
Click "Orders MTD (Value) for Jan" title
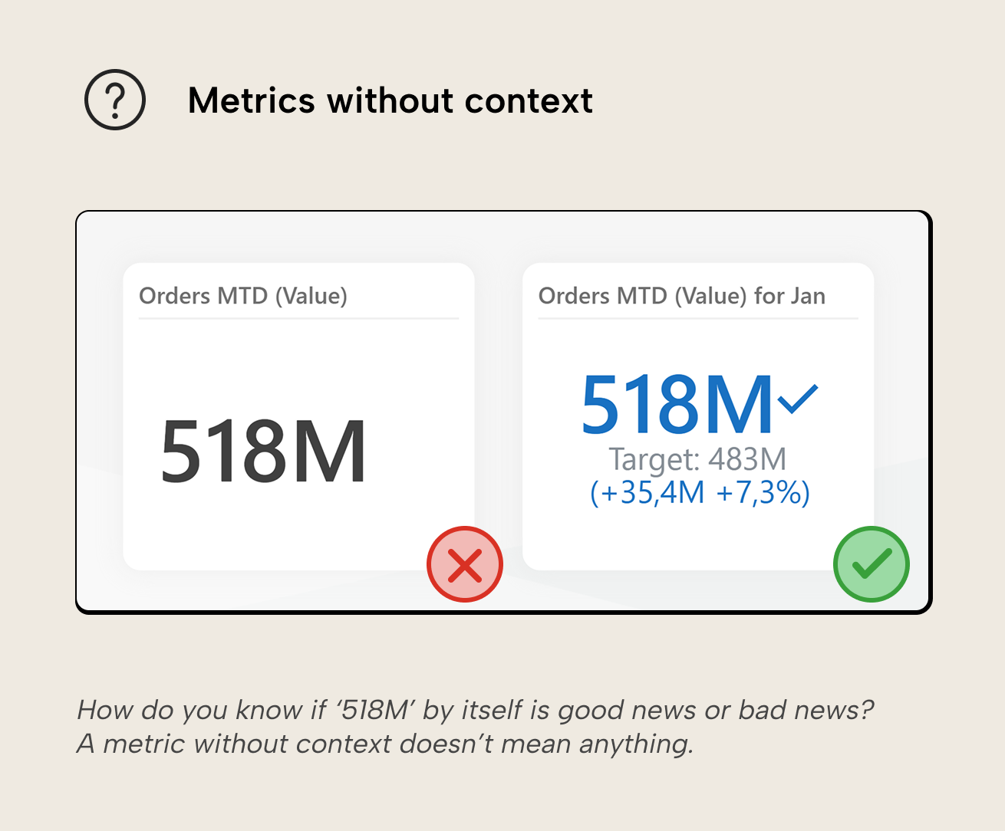tap(681, 296)
